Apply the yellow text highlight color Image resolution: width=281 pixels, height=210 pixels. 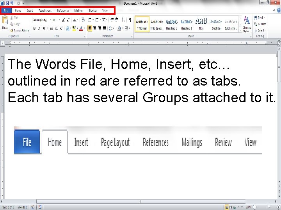pos(74,28)
